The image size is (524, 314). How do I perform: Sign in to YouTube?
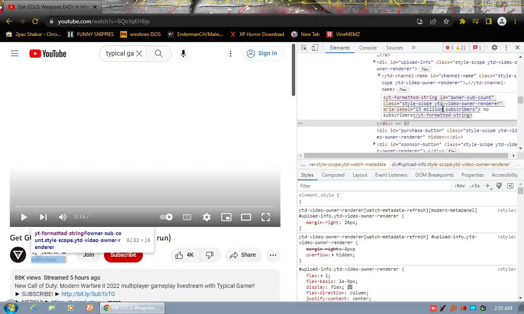(x=262, y=54)
